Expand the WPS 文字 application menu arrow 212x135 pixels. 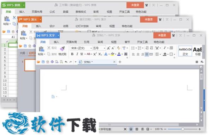[58, 36]
